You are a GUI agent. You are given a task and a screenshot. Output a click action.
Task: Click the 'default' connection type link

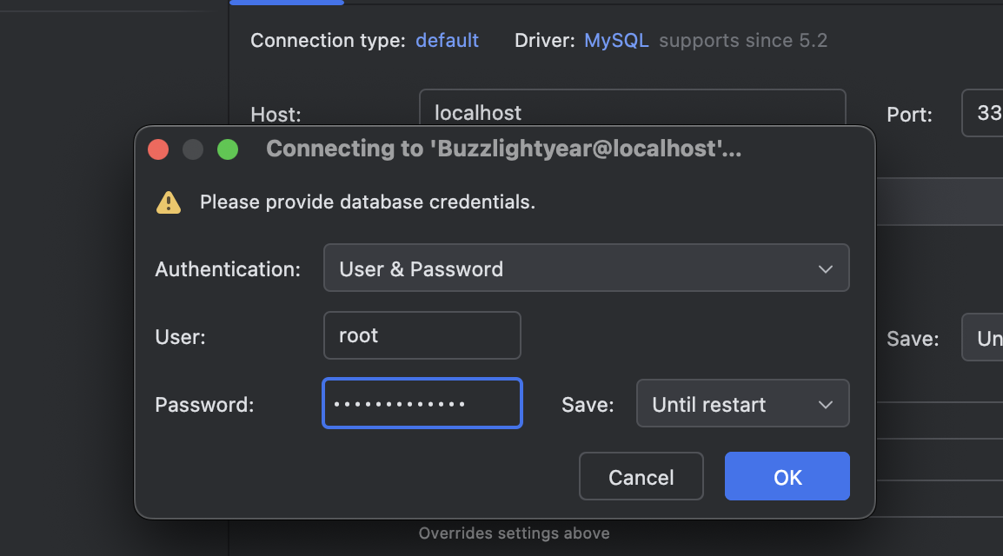tap(447, 41)
